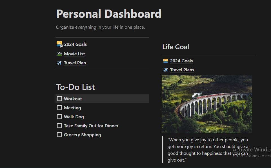The image size is (271, 168).
Task: Click the sunrise icon beside left 2024 Goals
Action: click(59, 44)
